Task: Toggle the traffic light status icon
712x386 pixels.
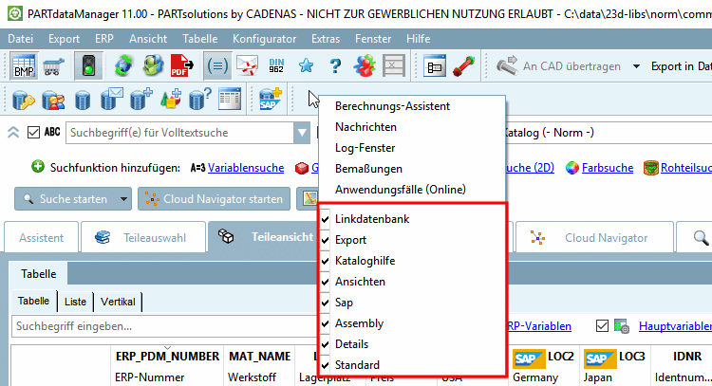Action: tap(88, 66)
